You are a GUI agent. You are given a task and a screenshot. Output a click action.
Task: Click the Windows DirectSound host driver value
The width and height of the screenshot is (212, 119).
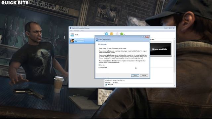(119, 81)
